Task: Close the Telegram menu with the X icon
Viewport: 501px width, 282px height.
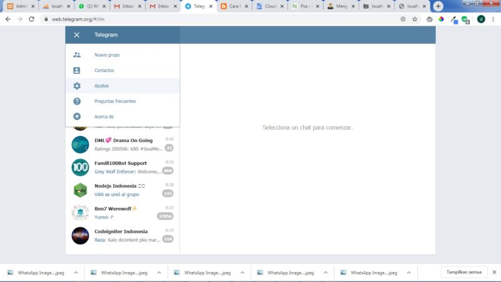Action: pos(76,35)
